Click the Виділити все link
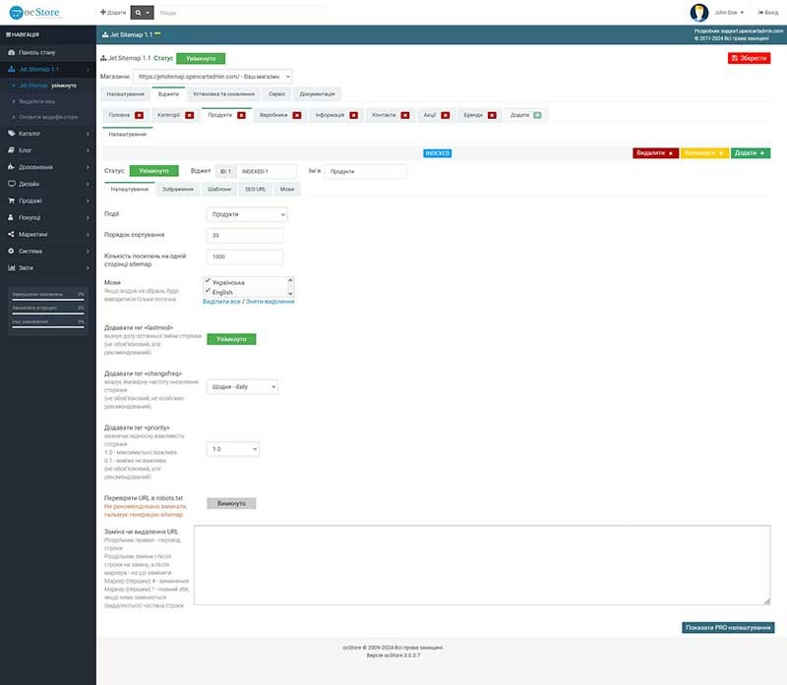Viewport: 787px width, 685px height. pos(222,302)
